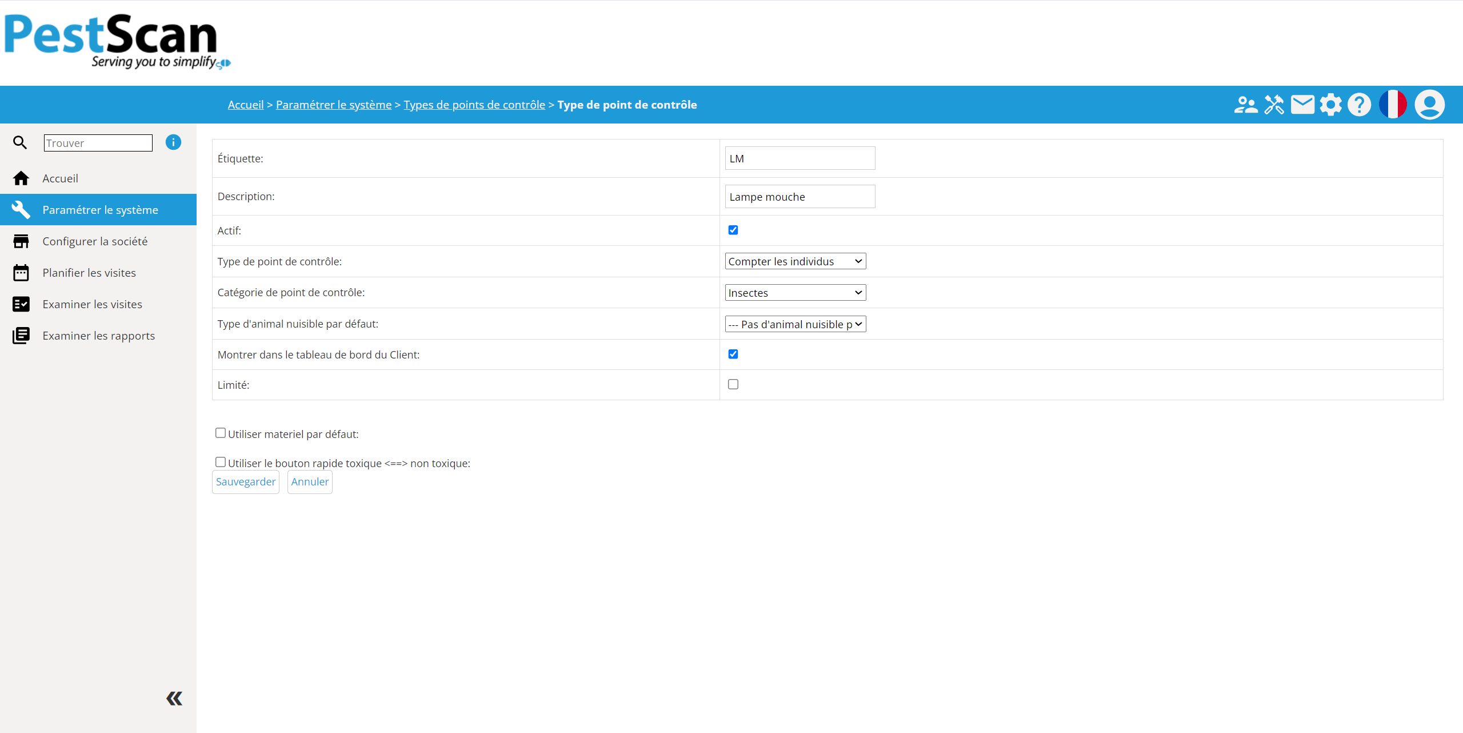The height and width of the screenshot is (733, 1463).
Task: Click the Sauvegarder button
Action: 245,481
